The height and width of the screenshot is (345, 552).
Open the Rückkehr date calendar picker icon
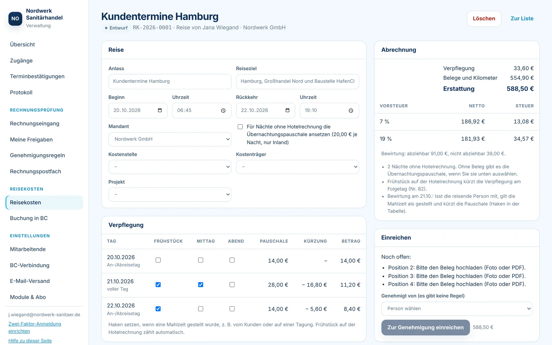[x=287, y=110]
